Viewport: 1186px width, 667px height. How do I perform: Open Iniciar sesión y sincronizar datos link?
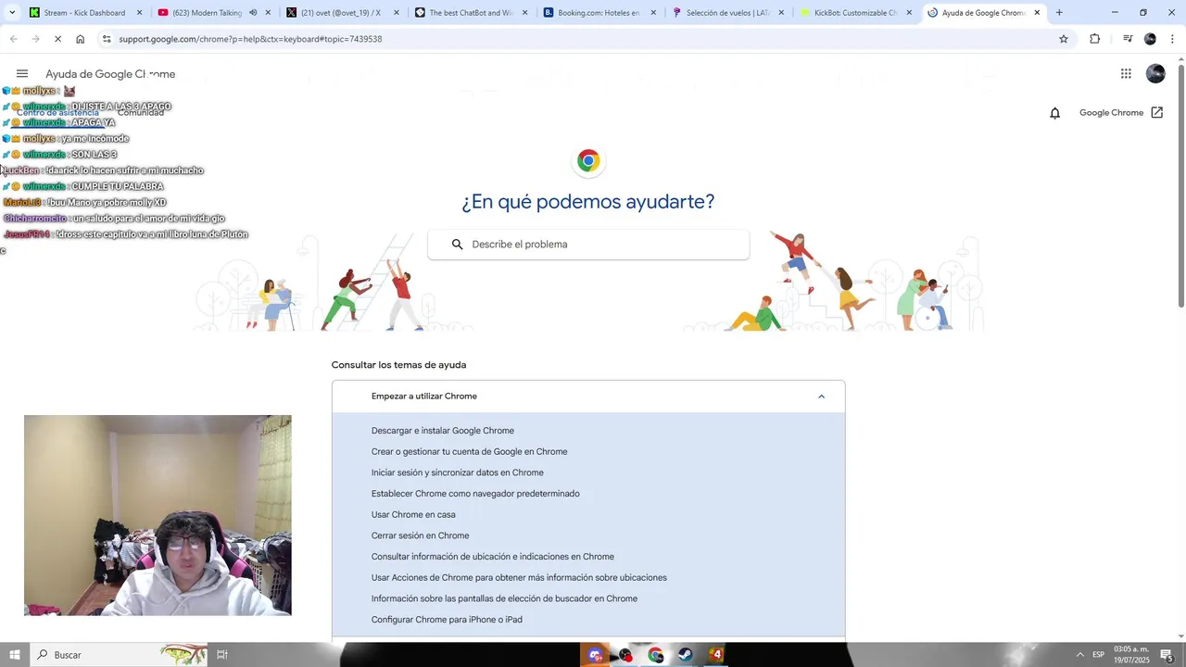458,472
